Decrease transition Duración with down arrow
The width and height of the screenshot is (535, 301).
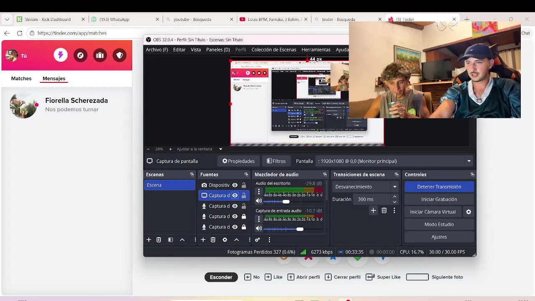(395, 202)
